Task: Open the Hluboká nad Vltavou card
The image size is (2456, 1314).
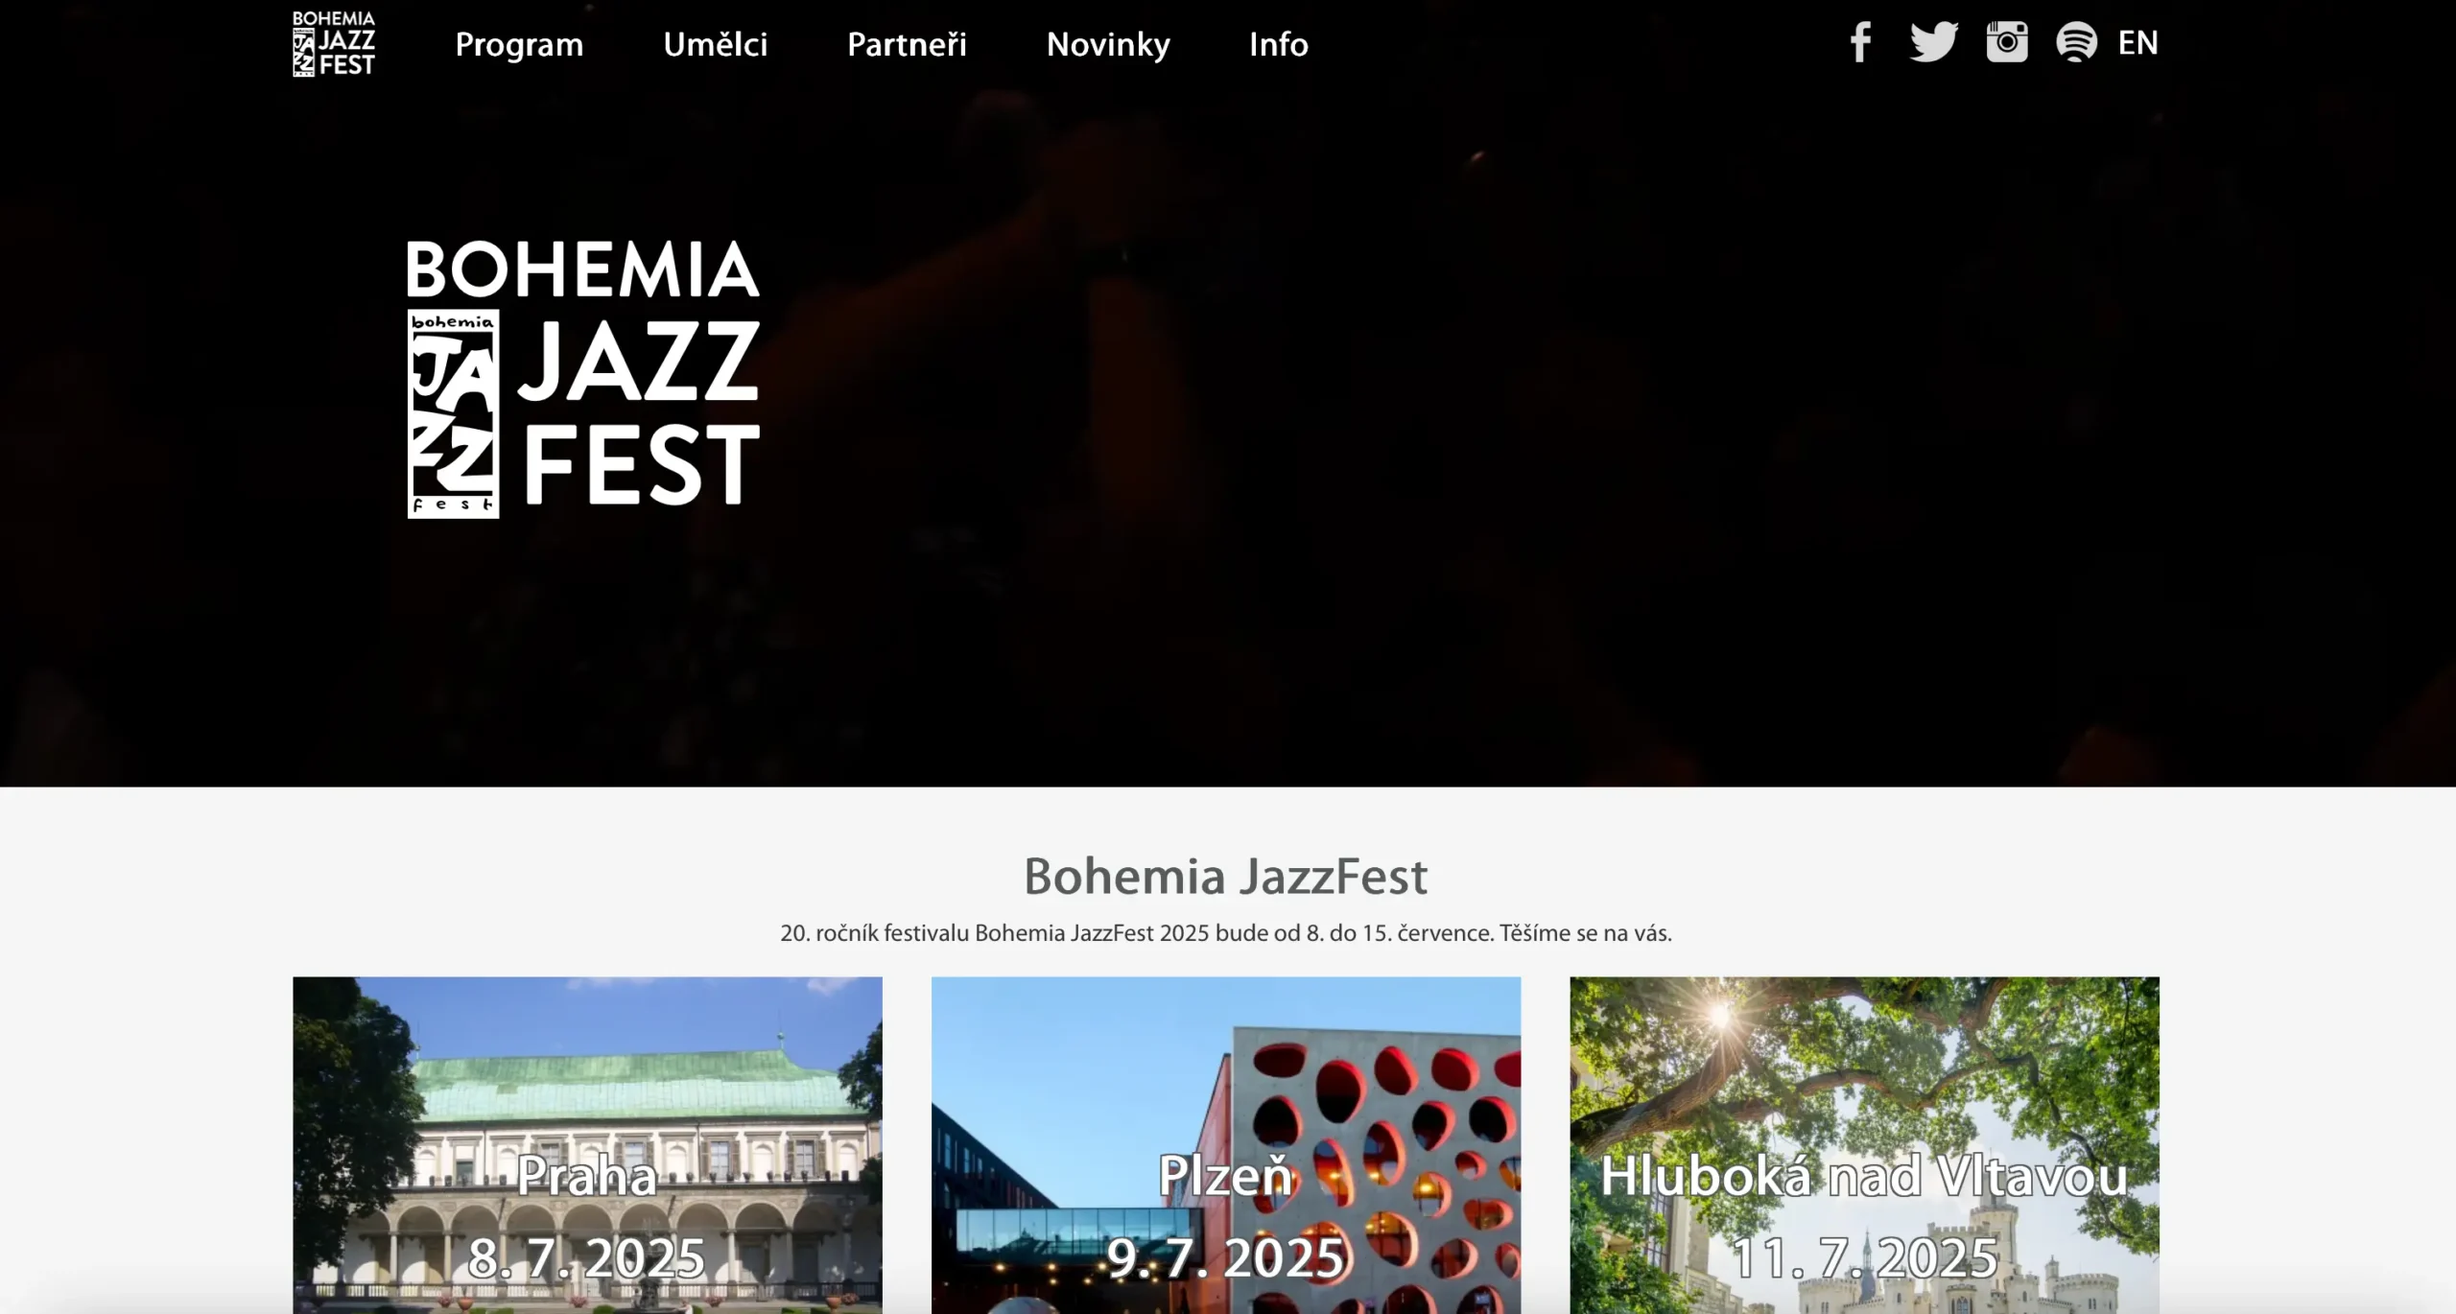Action: 1864,1145
